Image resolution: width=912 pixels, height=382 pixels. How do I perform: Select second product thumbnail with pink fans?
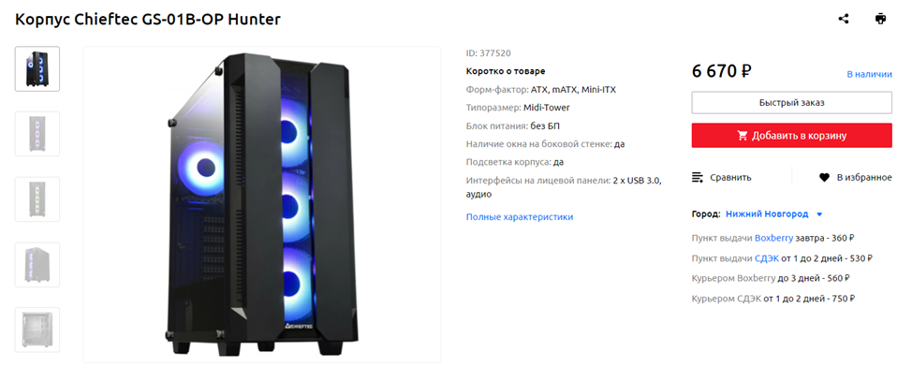click(x=37, y=134)
